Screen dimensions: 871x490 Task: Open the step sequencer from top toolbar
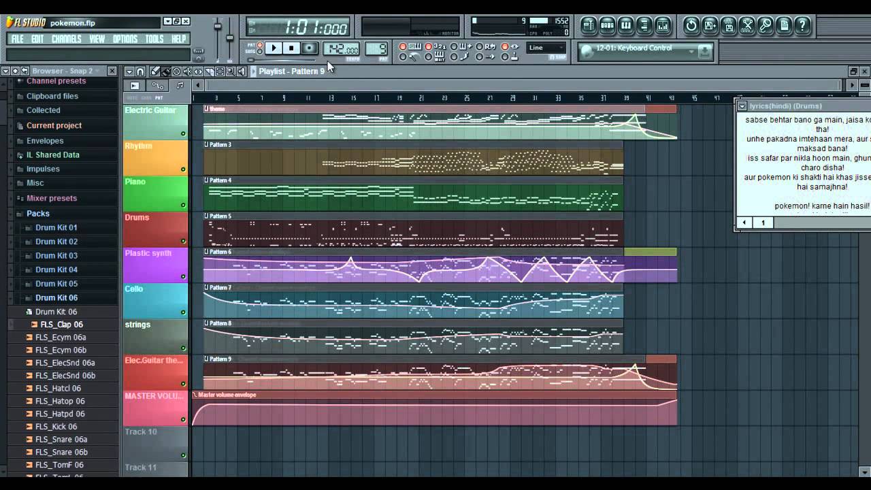point(608,26)
